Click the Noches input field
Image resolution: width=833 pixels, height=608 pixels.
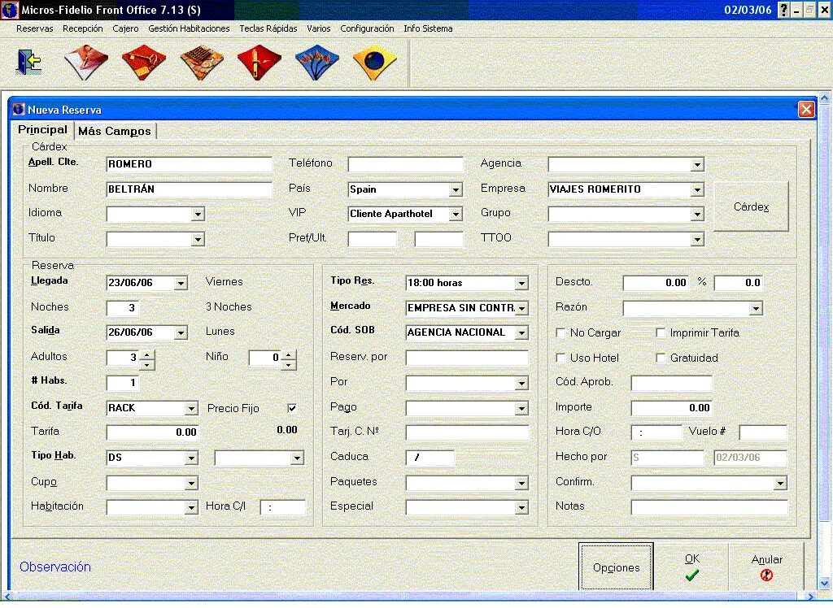coord(122,307)
